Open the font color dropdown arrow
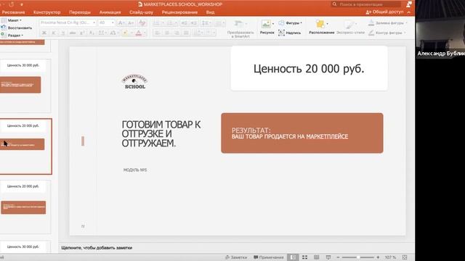This screenshot has height=261, width=465. (x=145, y=33)
